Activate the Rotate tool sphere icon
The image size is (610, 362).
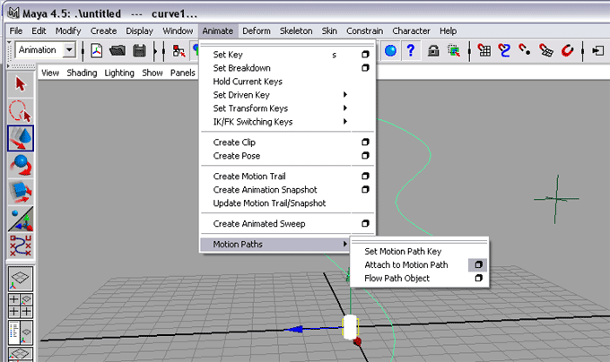click(21, 165)
